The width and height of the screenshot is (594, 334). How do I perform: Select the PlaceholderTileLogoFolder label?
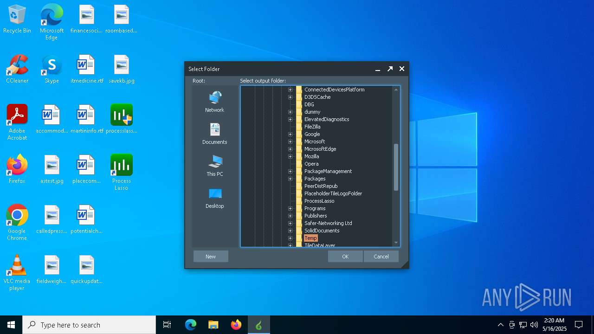333,193
